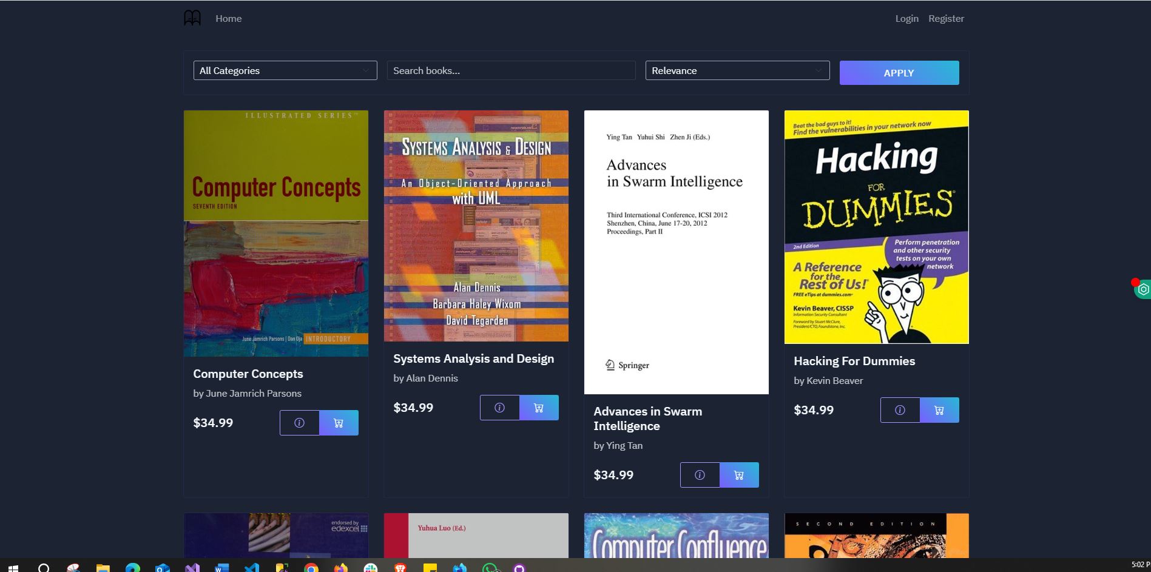Switch to Google Chrome in the taskbar
The height and width of the screenshot is (572, 1151).
(x=311, y=568)
